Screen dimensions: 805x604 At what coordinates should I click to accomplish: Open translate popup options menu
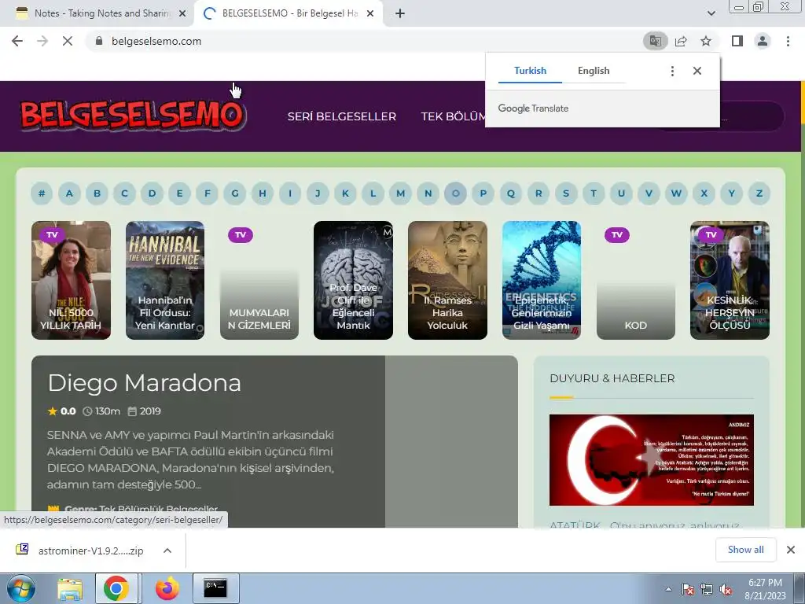click(x=672, y=71)
